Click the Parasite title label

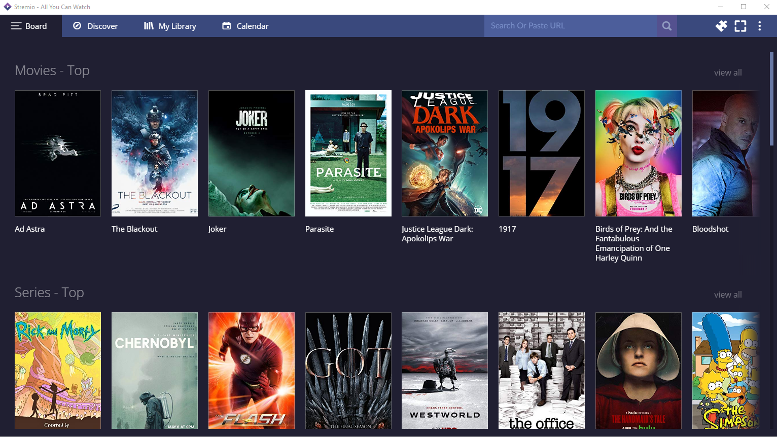coord(320,229)
